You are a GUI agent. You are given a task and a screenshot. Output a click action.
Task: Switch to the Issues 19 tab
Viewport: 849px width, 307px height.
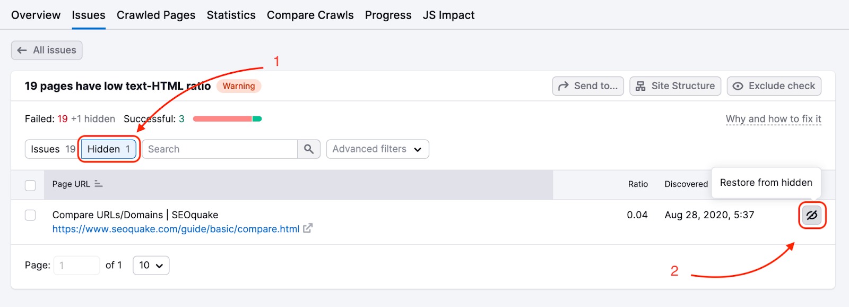click(53, 149)
